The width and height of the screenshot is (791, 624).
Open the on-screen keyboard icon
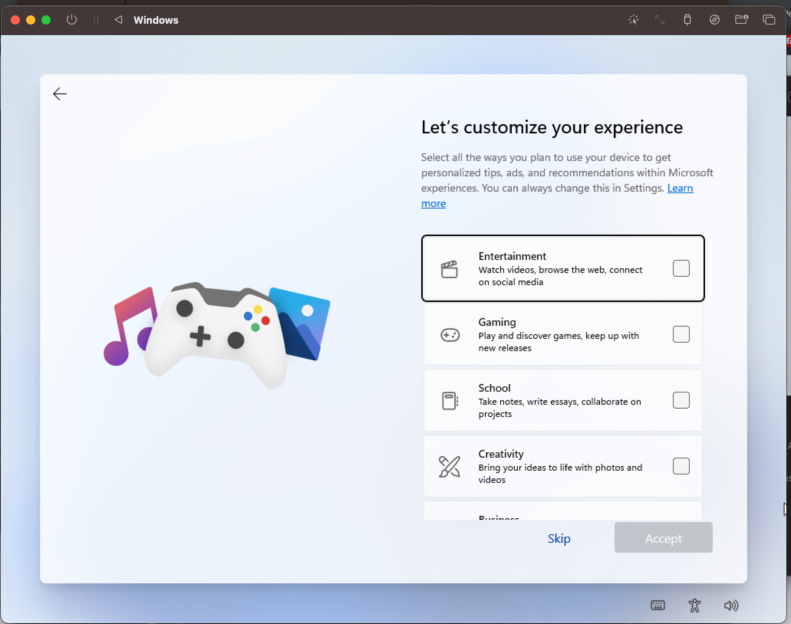click(658, 605)
